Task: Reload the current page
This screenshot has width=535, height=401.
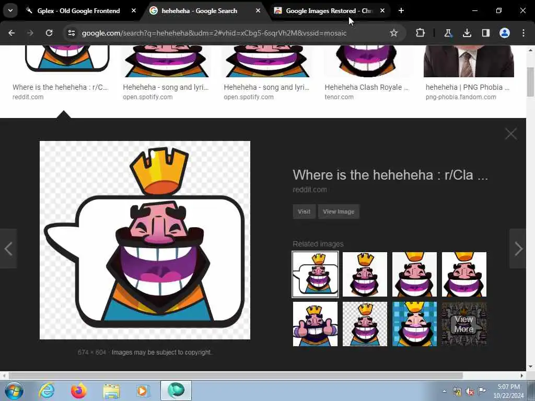Action: pyautogui.click(x=49, y=33)
